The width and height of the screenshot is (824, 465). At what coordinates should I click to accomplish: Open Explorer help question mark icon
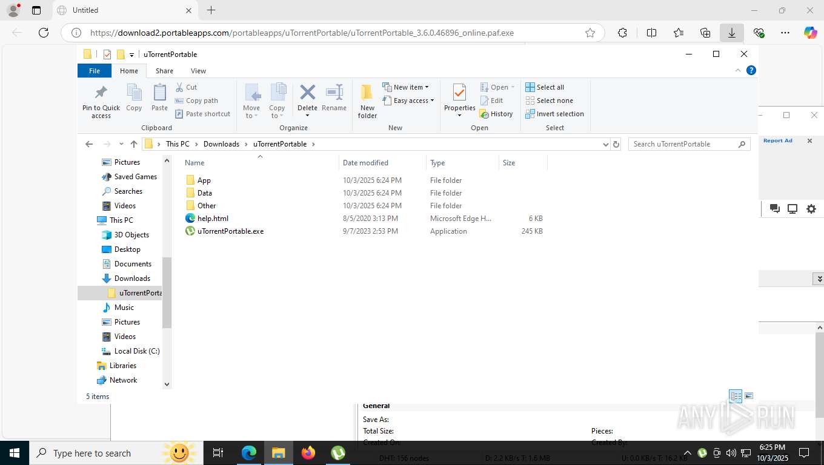coord(751,70)
